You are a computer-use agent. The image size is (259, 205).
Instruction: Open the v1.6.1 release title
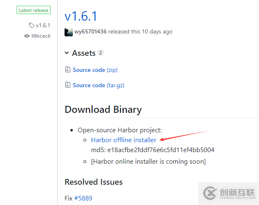point(81,16)
